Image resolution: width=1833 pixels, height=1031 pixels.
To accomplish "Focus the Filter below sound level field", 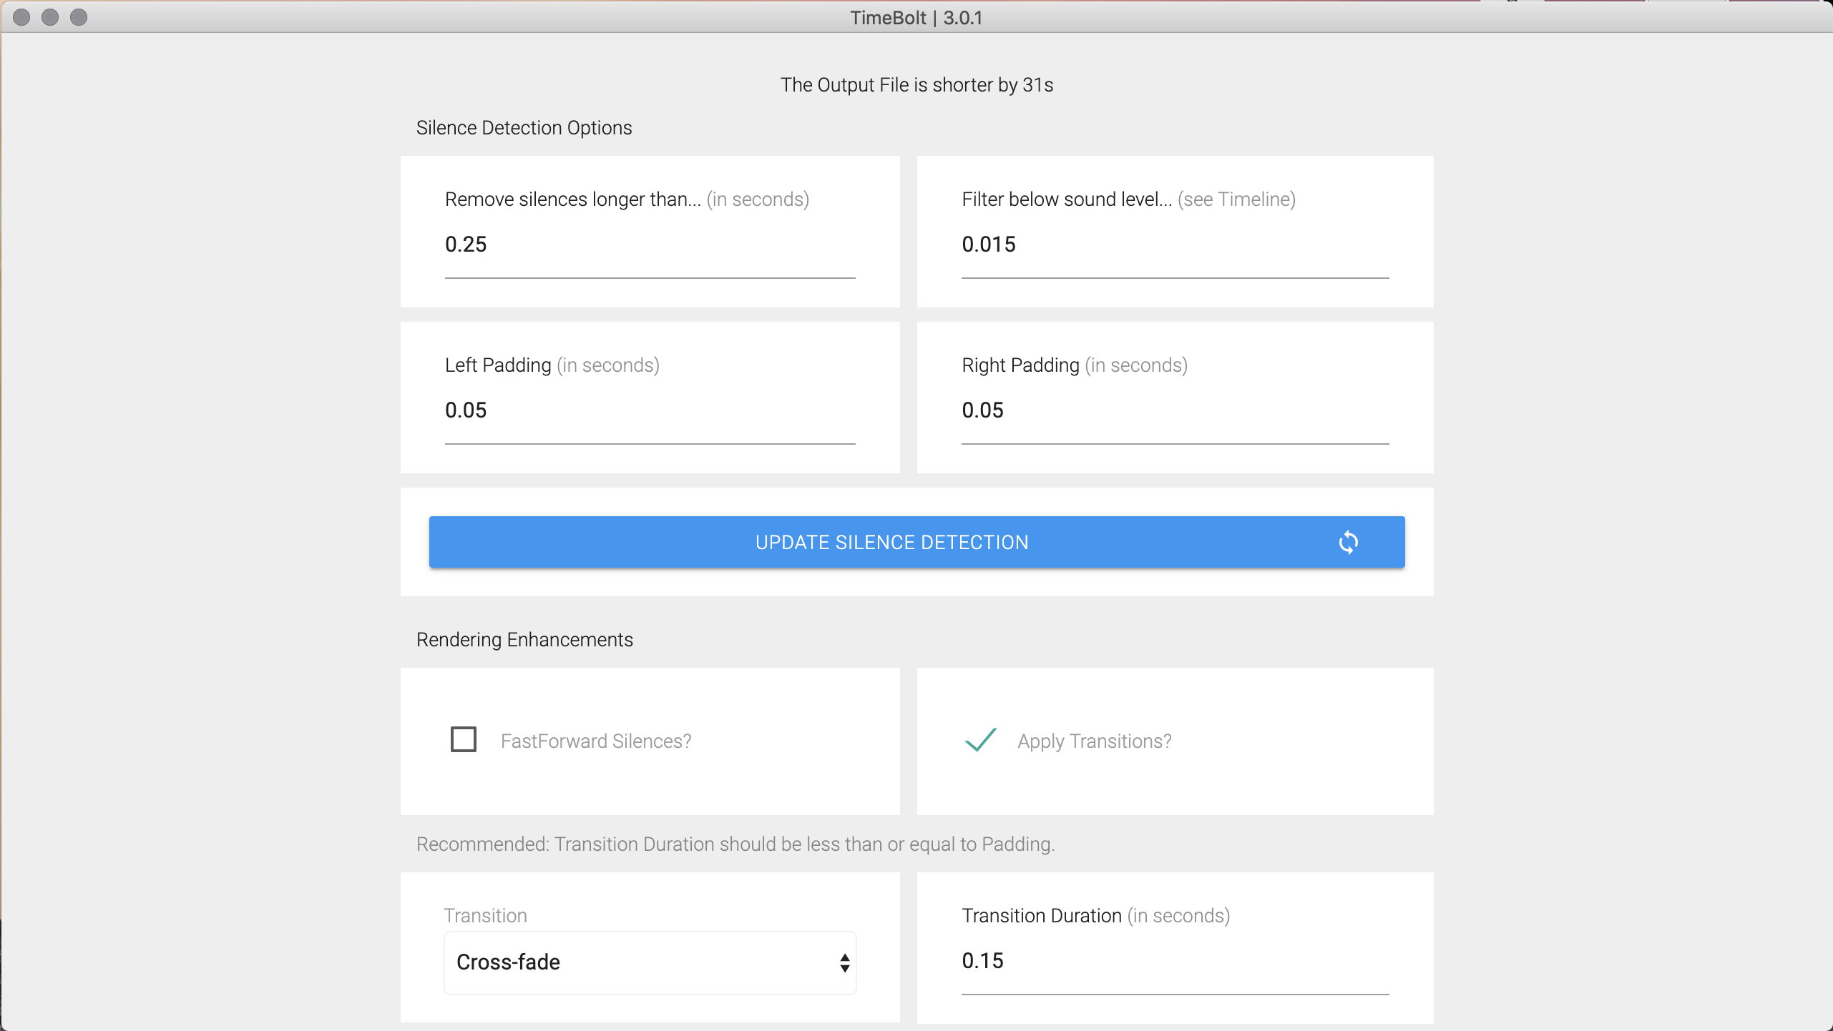I will click(x=1174, y=245).
